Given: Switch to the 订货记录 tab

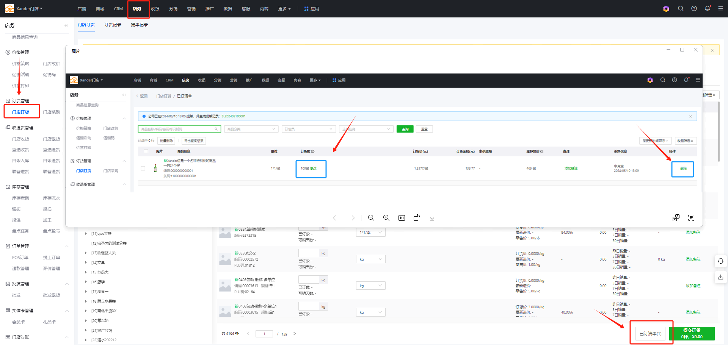Looking at the screenshot, I should 113,25.
